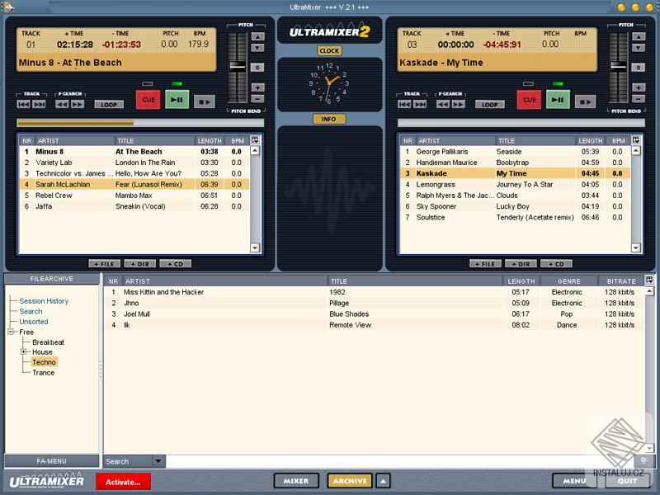The width and height of the screenshot is (660, 495).
Task: Click fast rewind search on right deck
Action: (x=443, y=104)
